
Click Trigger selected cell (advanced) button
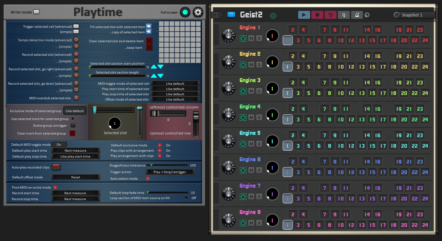pos(76,26)
